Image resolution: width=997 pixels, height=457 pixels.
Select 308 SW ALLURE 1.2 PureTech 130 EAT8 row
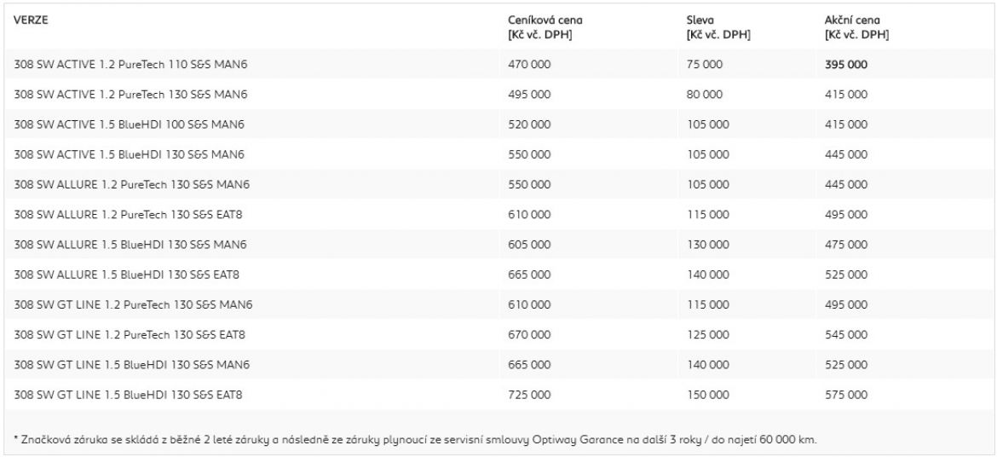498,215
